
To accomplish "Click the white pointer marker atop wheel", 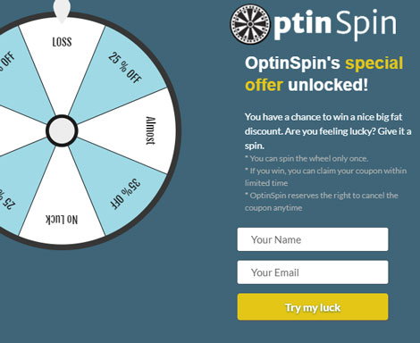I will [62, 11].
